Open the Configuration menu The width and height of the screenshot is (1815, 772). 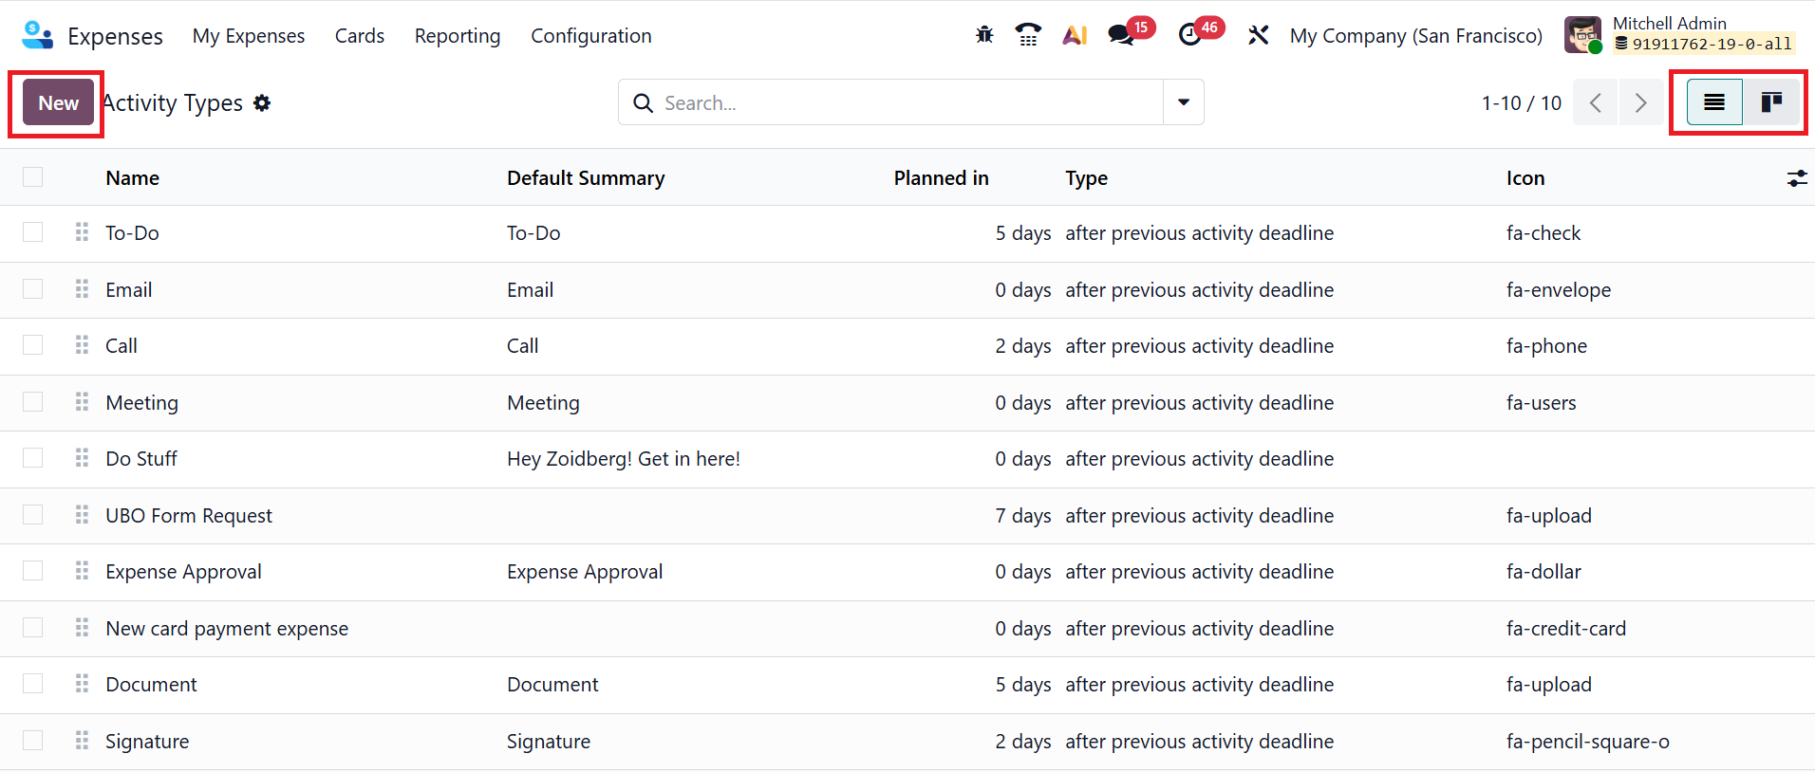tap(590, 36)
